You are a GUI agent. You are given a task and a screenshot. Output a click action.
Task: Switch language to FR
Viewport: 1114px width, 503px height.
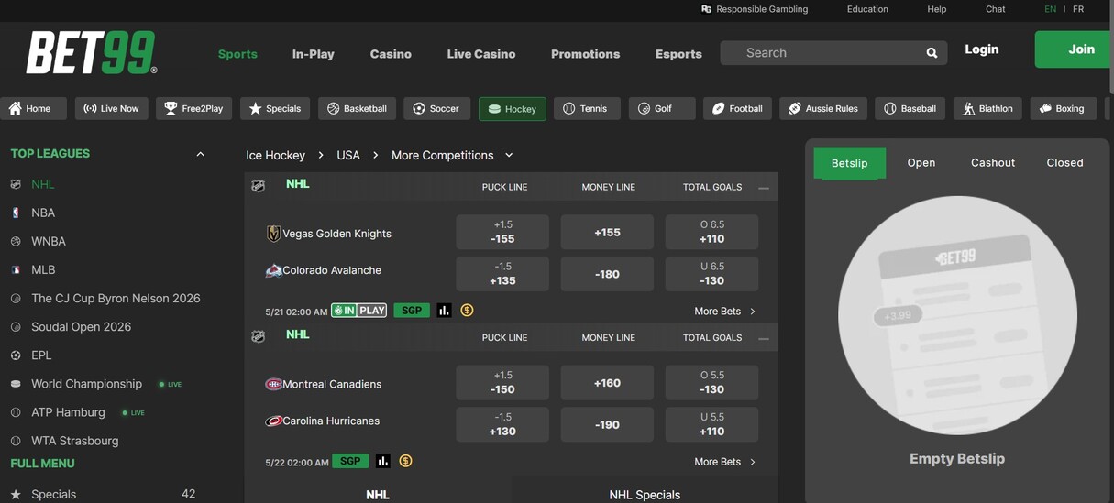coord(1078,9)
